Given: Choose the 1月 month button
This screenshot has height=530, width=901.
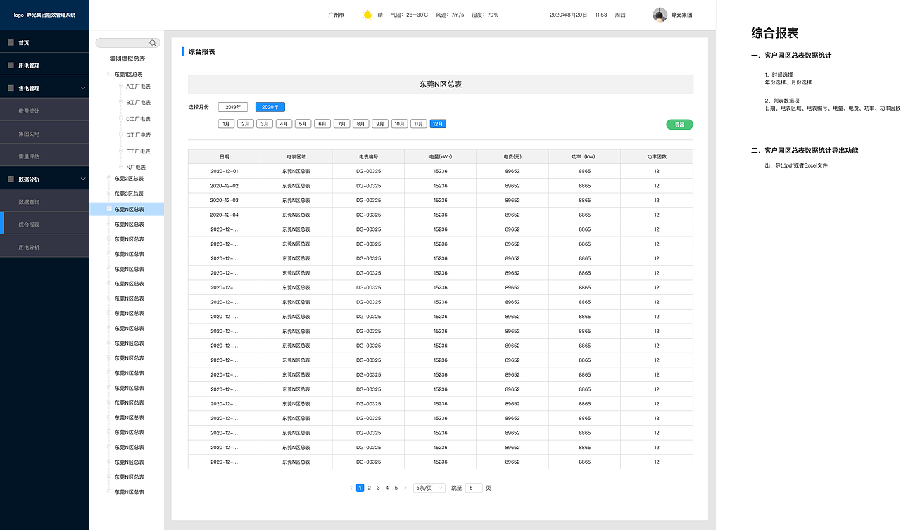Looking at the screenshot, I should coord(226,124).
